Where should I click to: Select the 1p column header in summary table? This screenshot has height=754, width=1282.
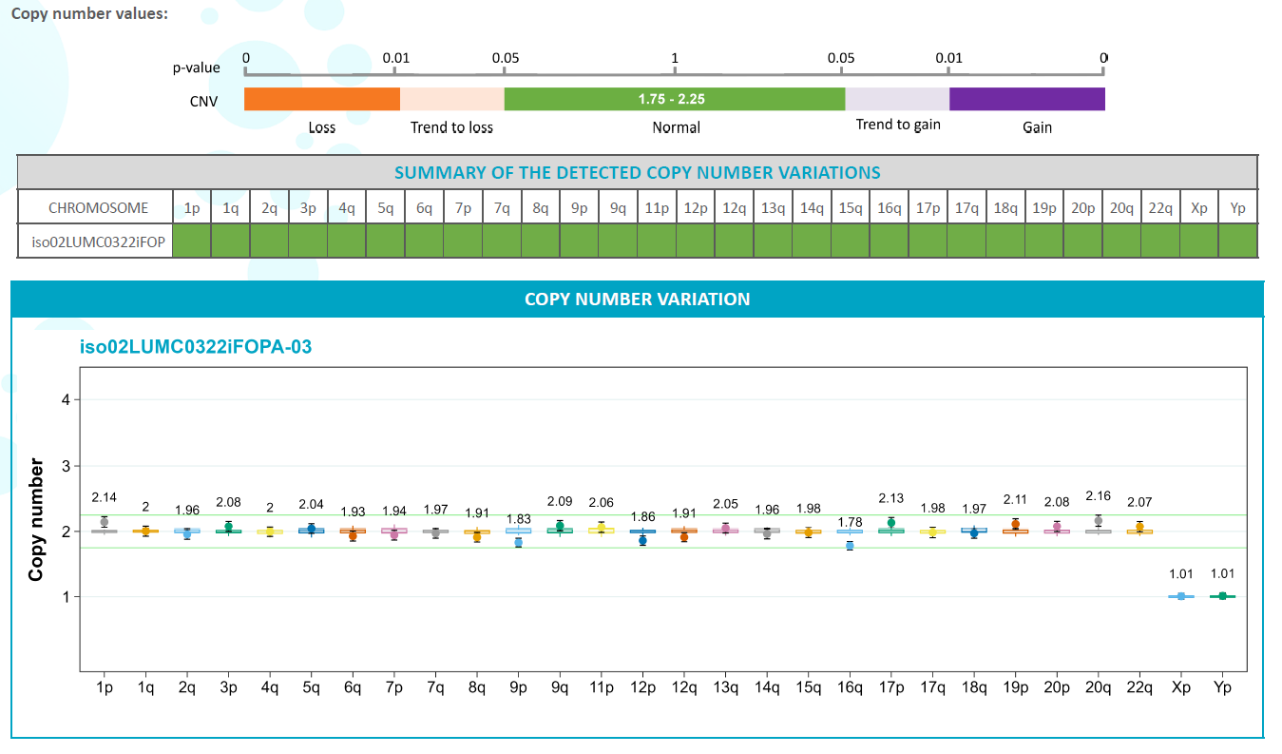[192, 207]
